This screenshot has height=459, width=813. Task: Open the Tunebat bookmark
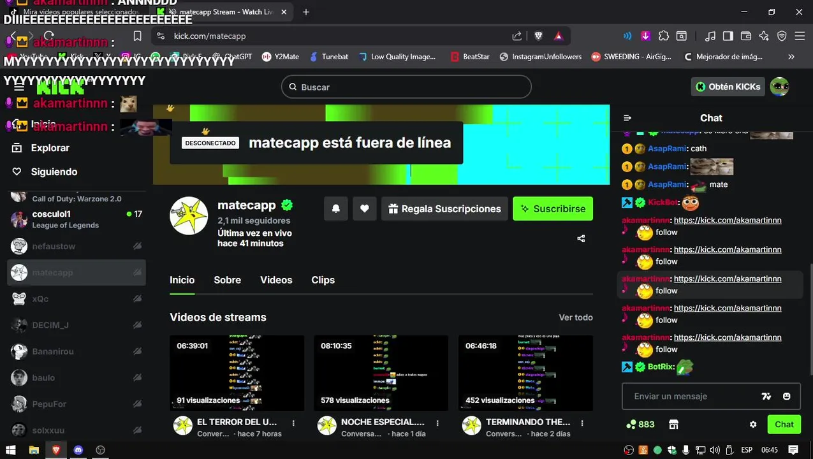329,57
